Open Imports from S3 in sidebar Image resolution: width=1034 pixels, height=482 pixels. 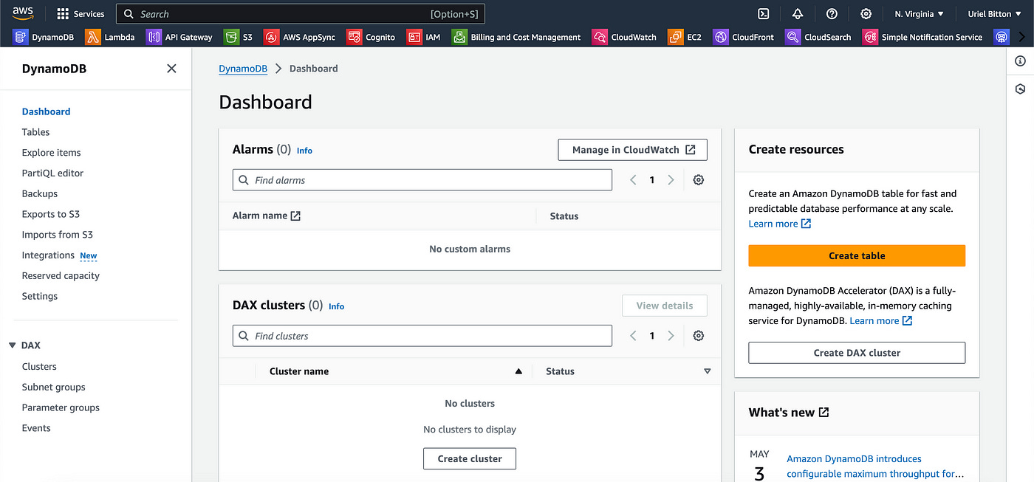(57, 235)
